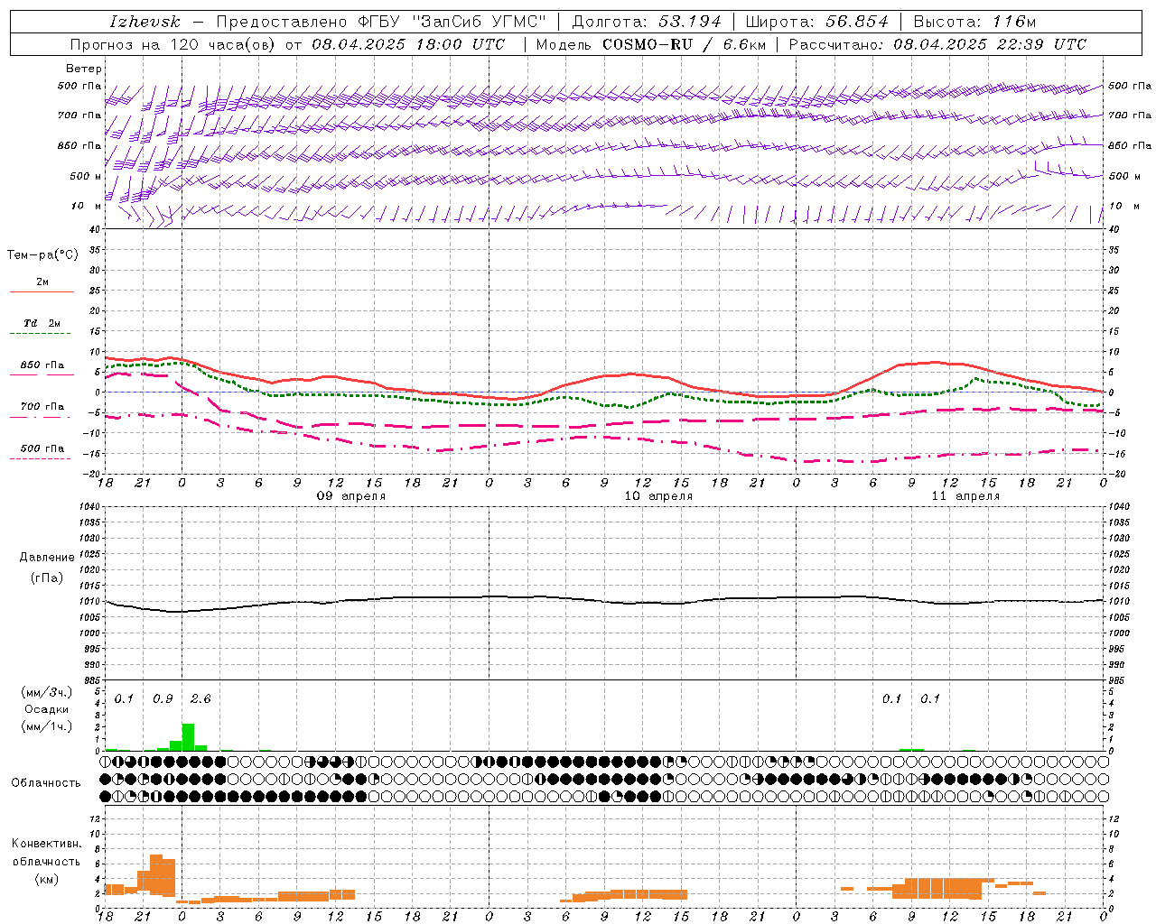Image resolution: width=1156 pixels, height=924 pixels.
Task: Click the Конвективн. label text
Action: [46, 844]
